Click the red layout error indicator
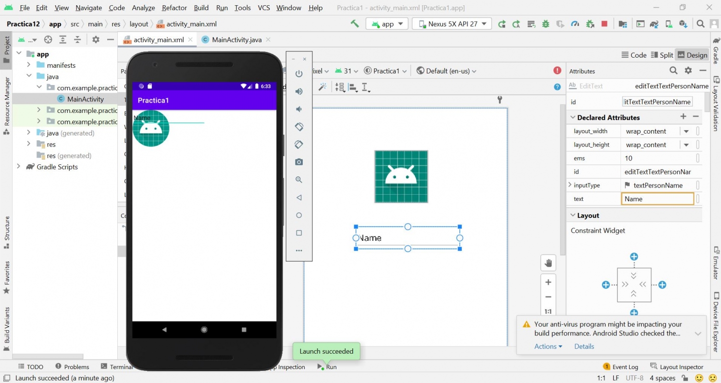The width and height of the screenshot is (721, 383). (x=557, y=71)
